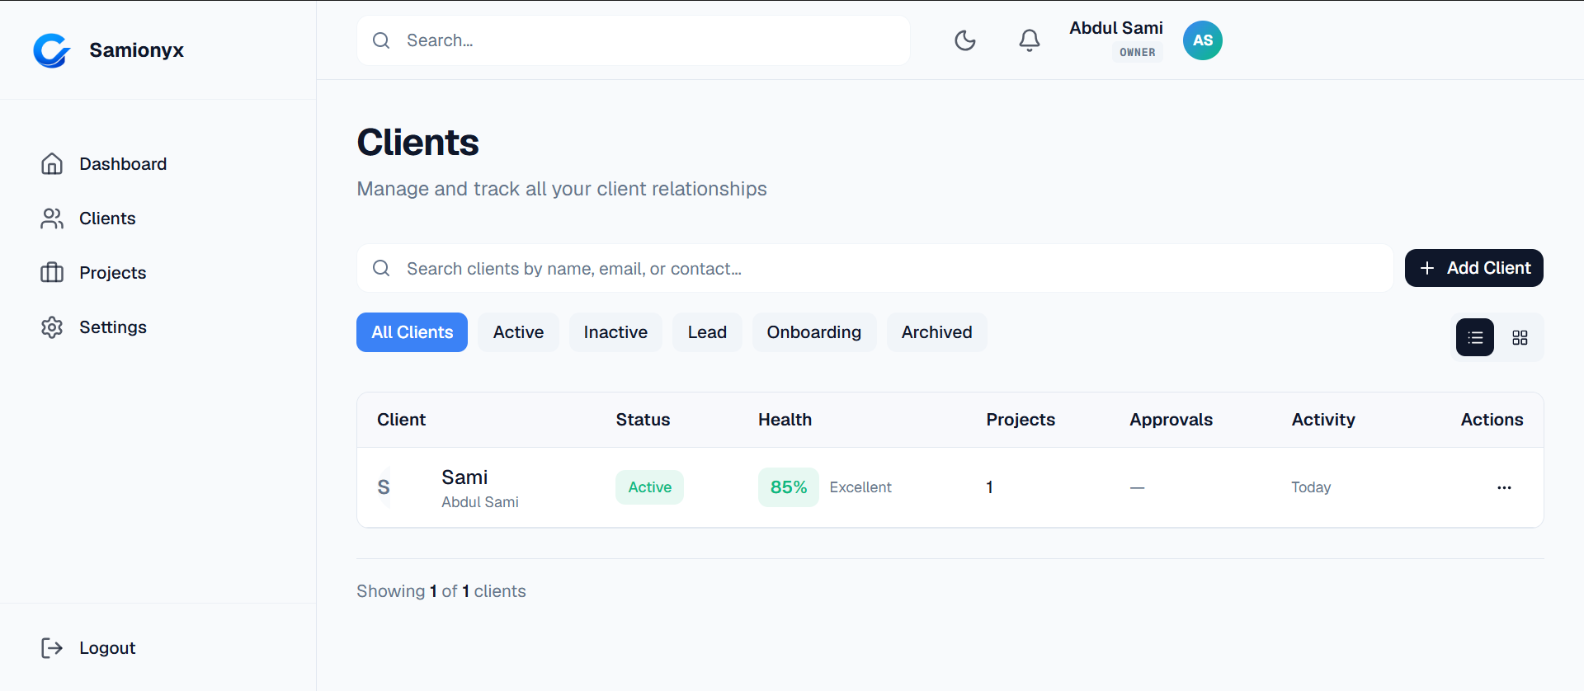This screenshot has height=691, width=1584.
Task: Open notifications bell
Action: [x=1029, y=40]
